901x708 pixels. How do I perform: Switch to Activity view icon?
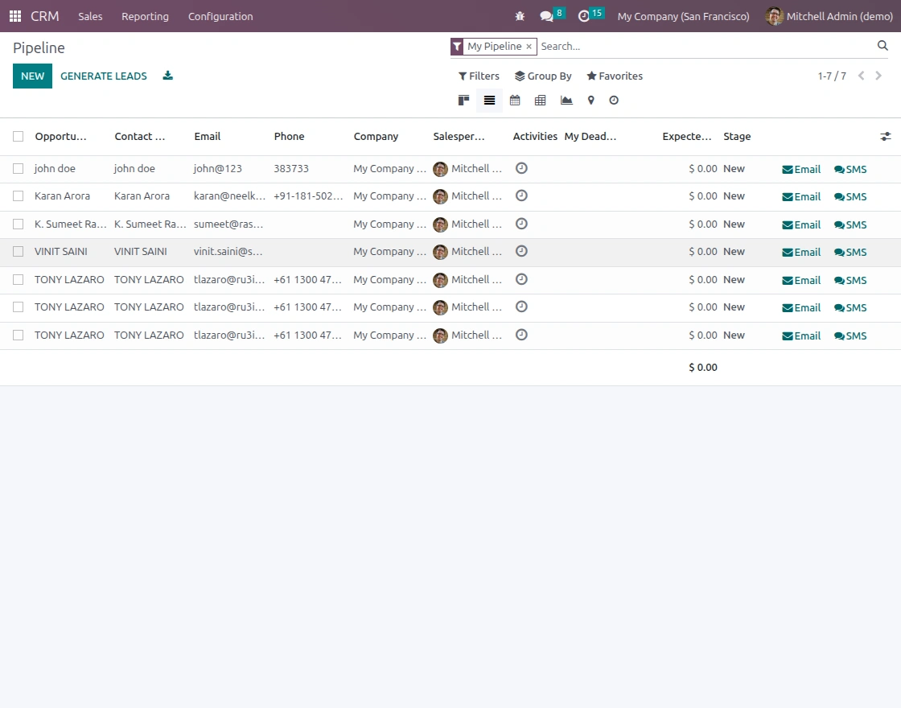[614, 101]
